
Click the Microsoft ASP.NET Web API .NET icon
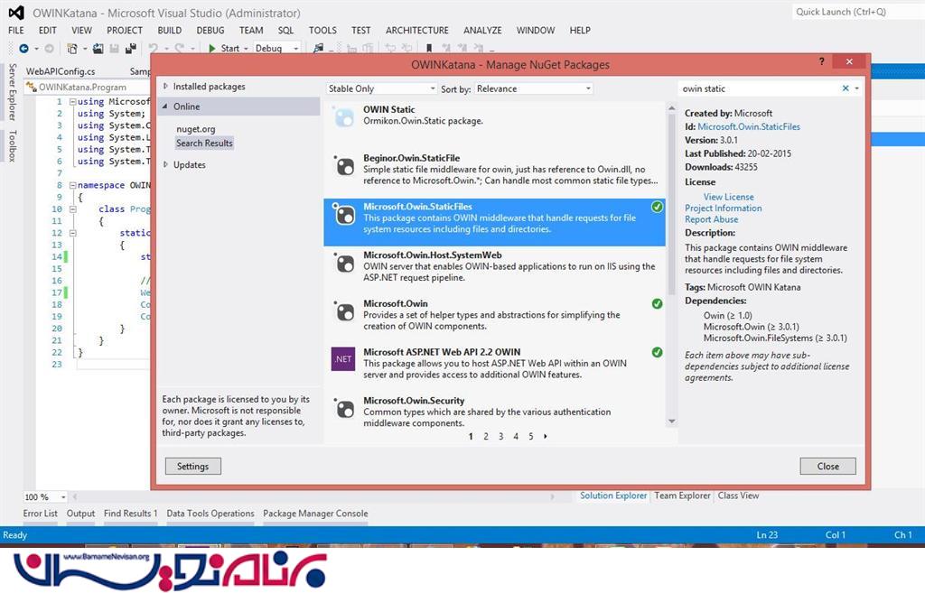343,358
